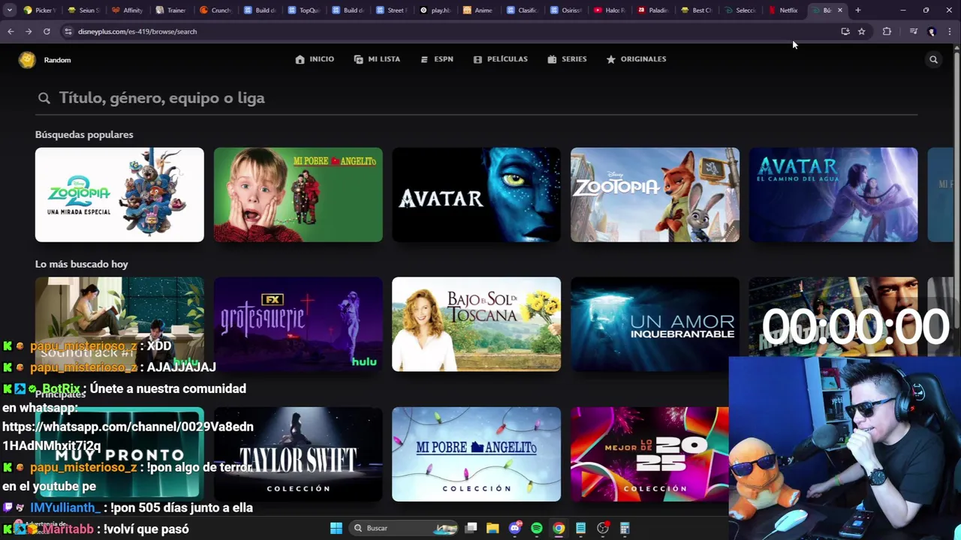Screen dimensions: 961x540
Task: Open Calculator from the taskbar
Action: coord(625,528)
